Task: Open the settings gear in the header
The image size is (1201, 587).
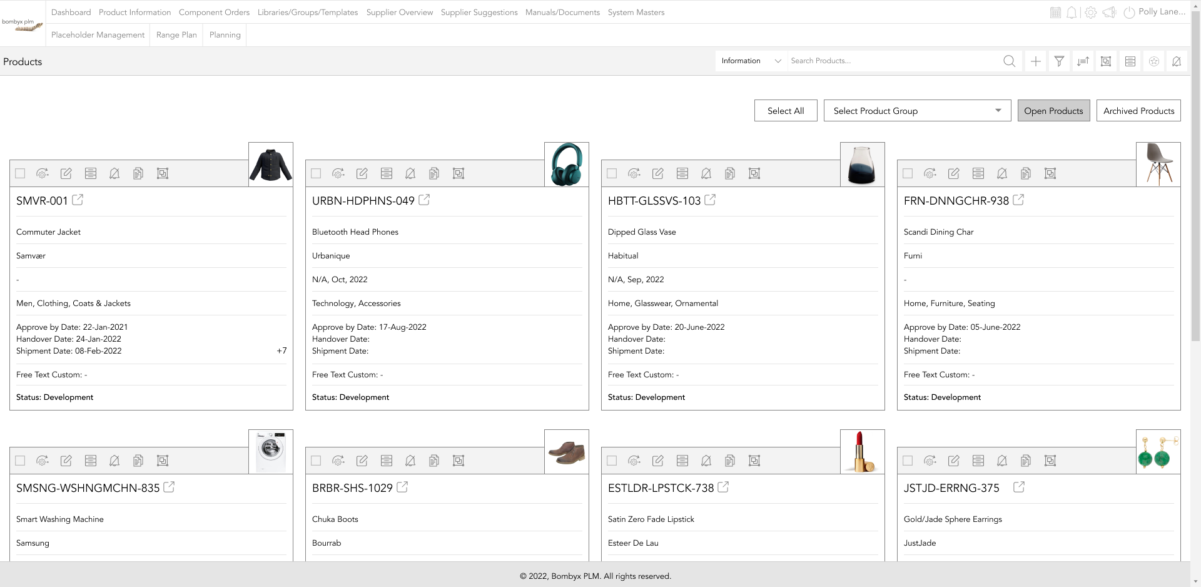Action: 1090,13
